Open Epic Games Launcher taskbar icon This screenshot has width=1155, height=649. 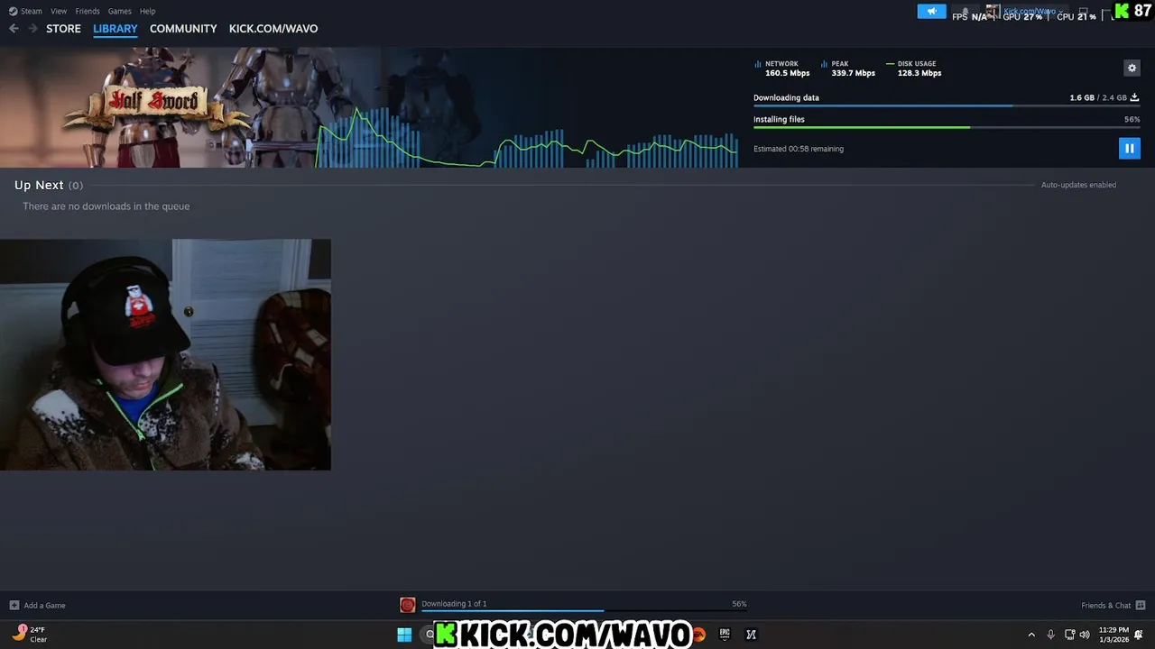click(x=724, y=635)
